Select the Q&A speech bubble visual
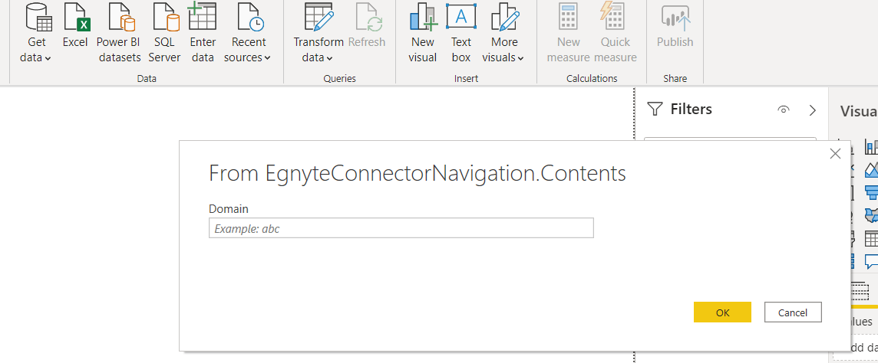The height and width of the screenshot is (363, 878). [871, 261]
